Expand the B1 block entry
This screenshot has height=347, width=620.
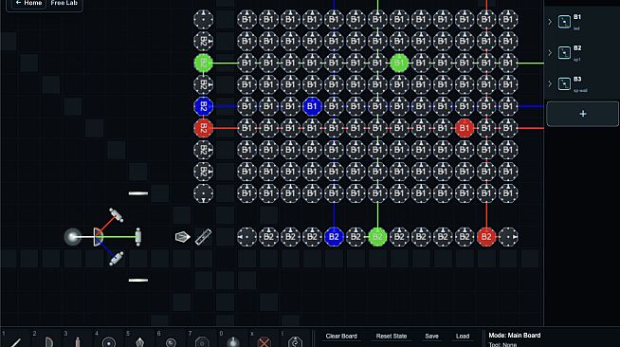click(x=550, y=22)
